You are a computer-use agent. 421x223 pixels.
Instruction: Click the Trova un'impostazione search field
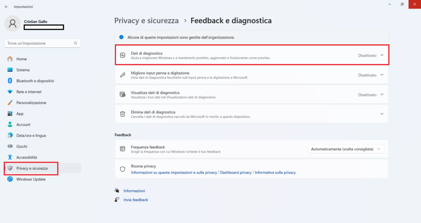(x=39, y=43)
